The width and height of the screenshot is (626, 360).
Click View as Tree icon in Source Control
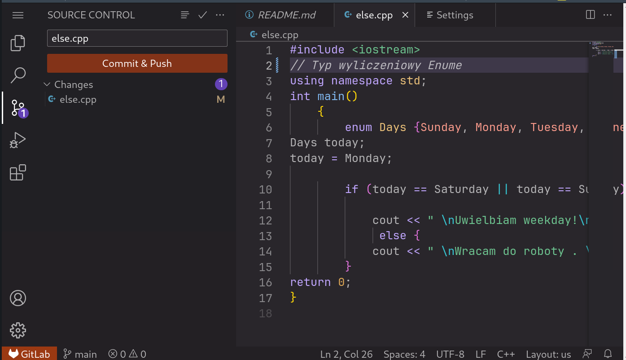(x=185, y=15)
